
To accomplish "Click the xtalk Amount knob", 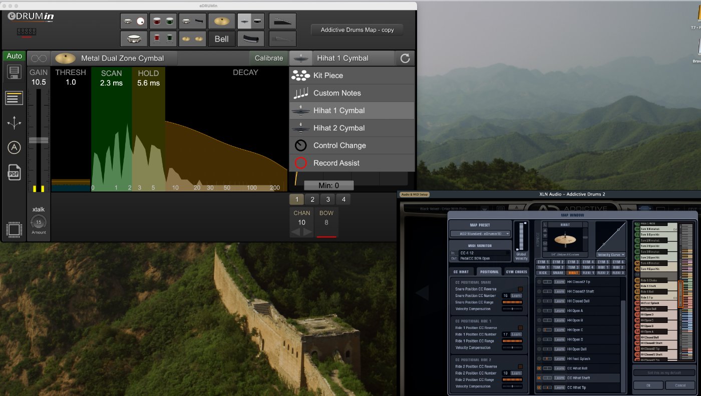I will coord(39,222).
